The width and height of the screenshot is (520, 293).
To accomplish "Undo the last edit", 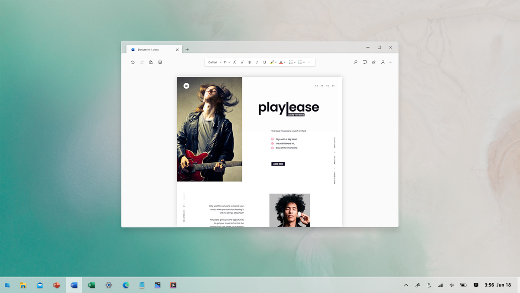I will pyautogui.click(x=133, y=63).
